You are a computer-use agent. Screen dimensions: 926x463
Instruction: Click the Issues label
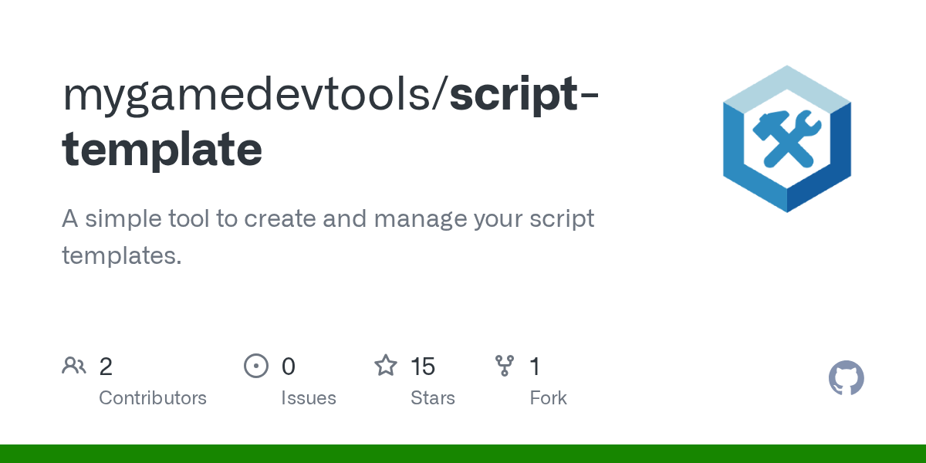(309, 398)
